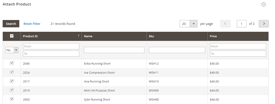The image size is (275, 104).
Task: Uncheck the Sybil Running Short checkbox
Action: pos(12,99)
